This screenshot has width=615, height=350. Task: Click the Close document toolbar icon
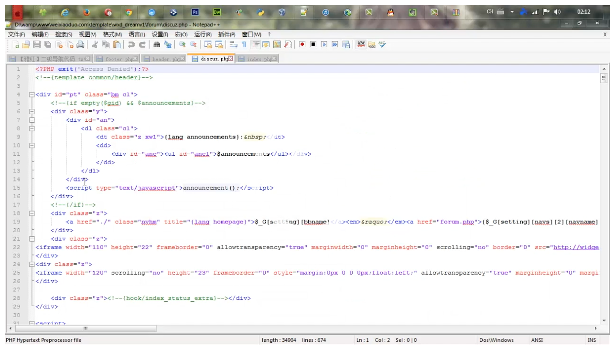pyautogui.click(x=59, y=44)
